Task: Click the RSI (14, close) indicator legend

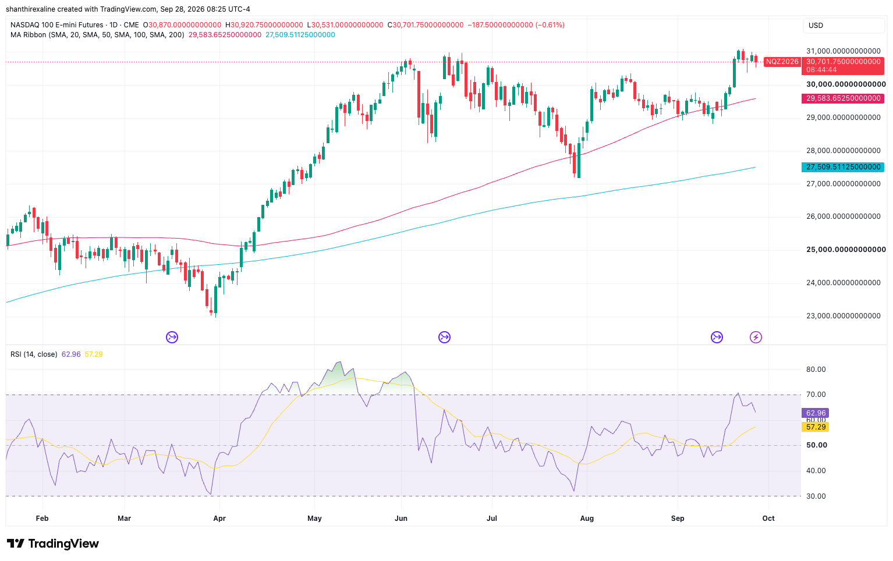Action: point(34,354)
